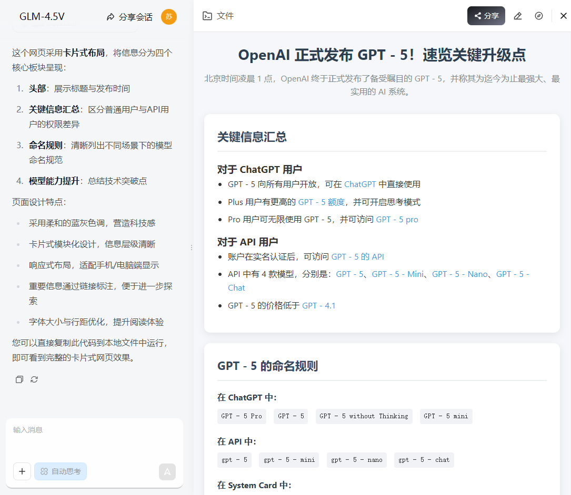Open the ChatGPT link in first bullet

360,184
